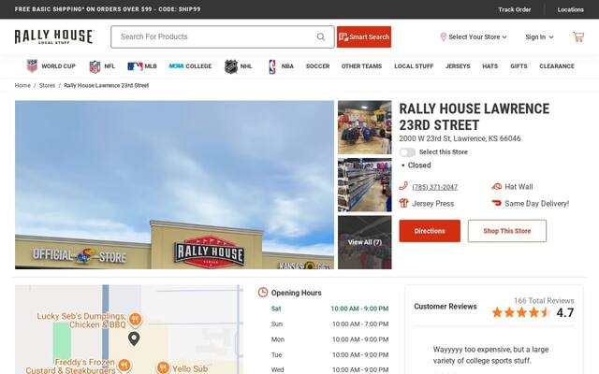599x374 pixels.
Task: Click the Same Day Delivery! label
Action: pos(536,204)
